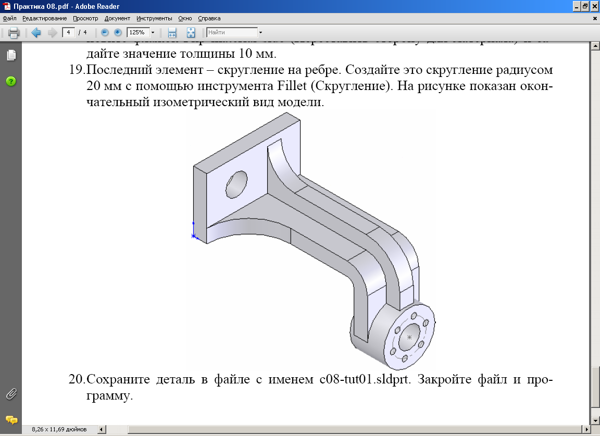Click the total pages label '/ 4'

83,32
